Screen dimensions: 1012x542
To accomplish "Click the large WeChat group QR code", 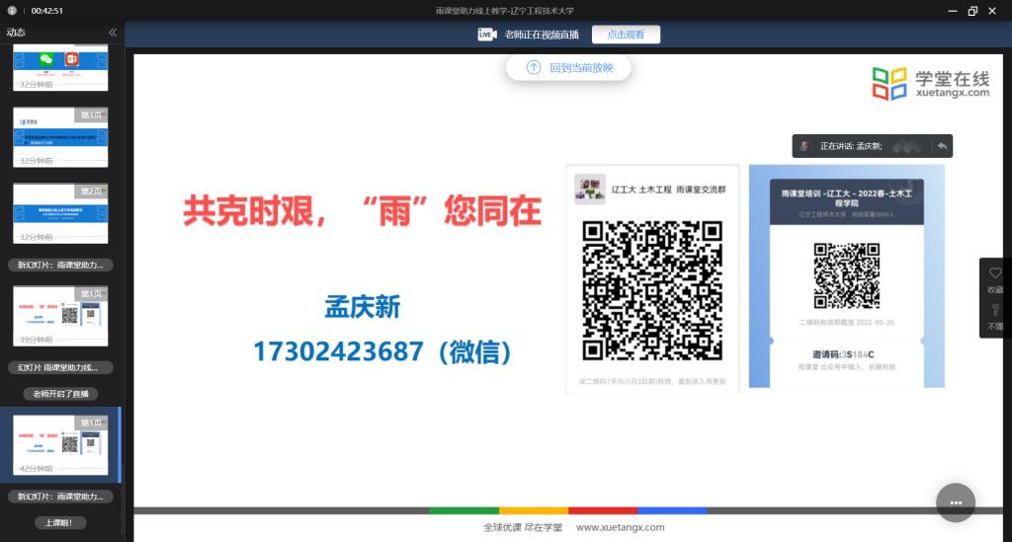I will [x=652, y=290].
